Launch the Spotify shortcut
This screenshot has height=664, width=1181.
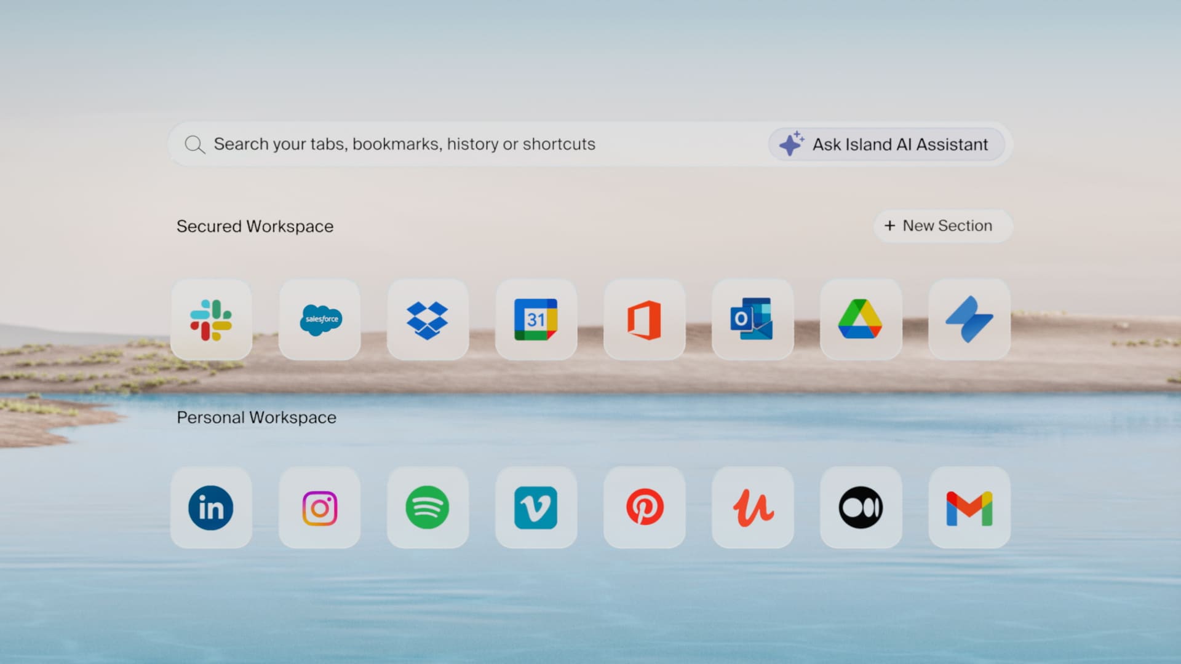pos(427,508)
